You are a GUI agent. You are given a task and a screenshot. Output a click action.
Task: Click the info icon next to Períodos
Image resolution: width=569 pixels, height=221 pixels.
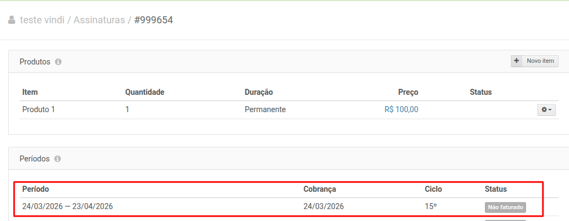(x=58, y=159)
